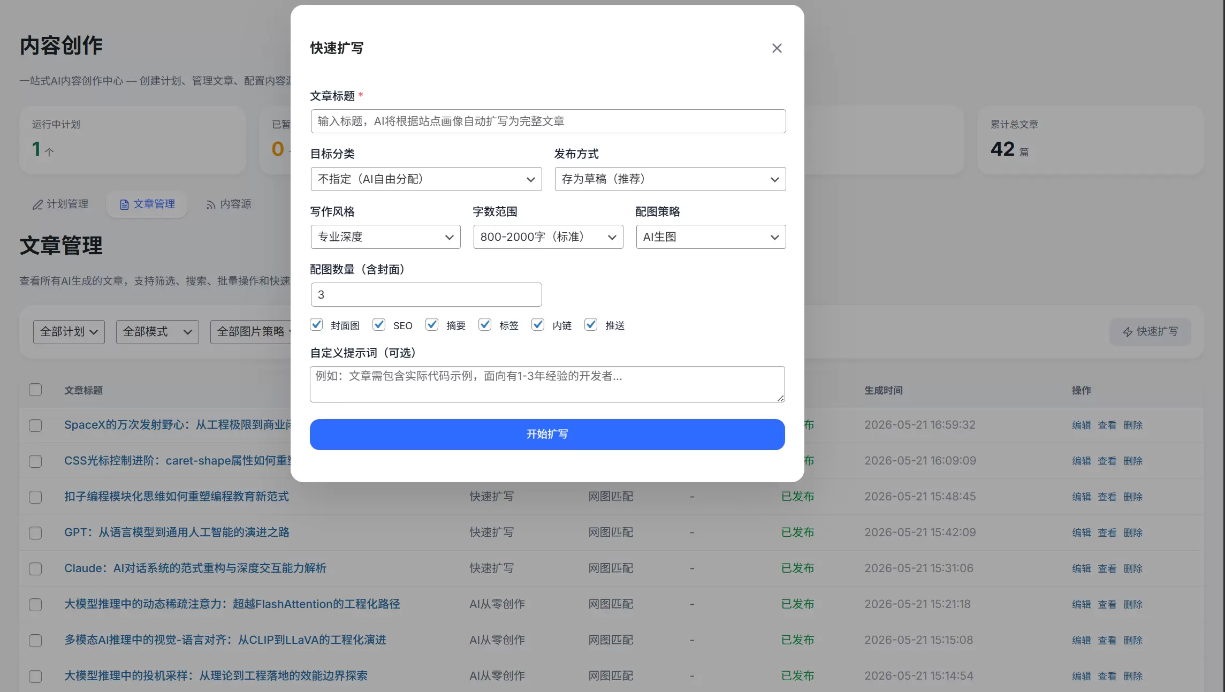Open the 全部计划 filter dropdown

69,332
